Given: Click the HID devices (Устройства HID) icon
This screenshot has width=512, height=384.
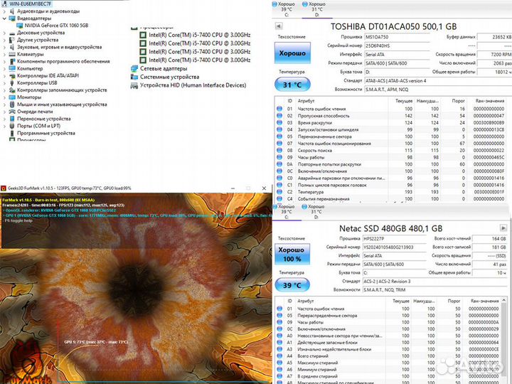Looking at the screenshot, I should 134,85.
